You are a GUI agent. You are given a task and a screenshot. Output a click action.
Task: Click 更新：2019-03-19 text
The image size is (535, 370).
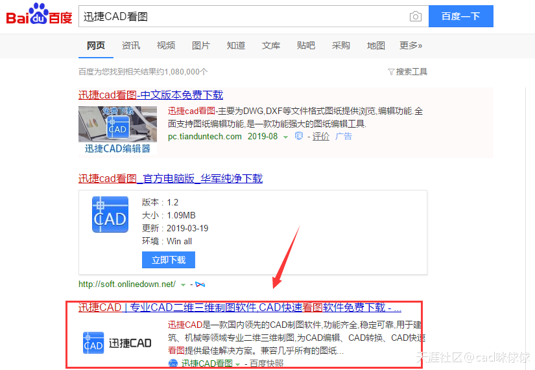pyautogui.click(x=175, y=229)
